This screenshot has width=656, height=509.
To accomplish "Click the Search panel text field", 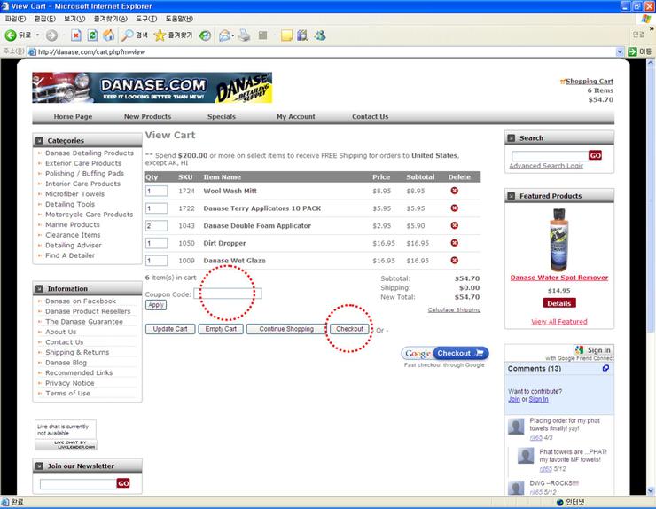I will (x=550, y=156).
